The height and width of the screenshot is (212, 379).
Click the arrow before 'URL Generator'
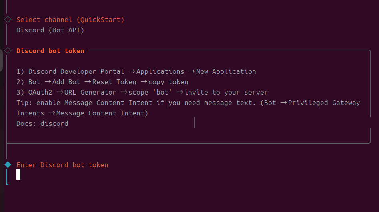pos(60,93)
